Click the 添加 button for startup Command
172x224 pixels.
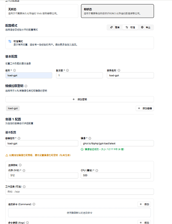coord(144,204)
